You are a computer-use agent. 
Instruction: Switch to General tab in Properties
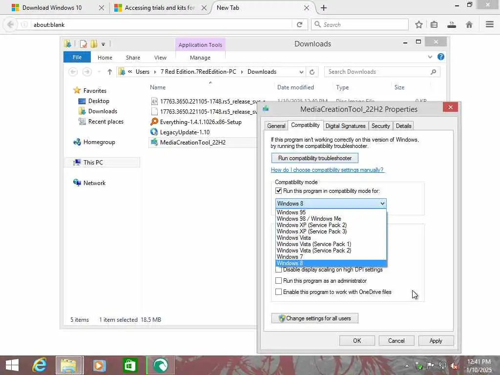(276, 126)
